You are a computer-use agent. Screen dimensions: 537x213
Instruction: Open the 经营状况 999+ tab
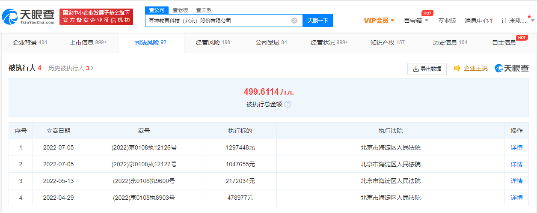click(x=329, y=42)
